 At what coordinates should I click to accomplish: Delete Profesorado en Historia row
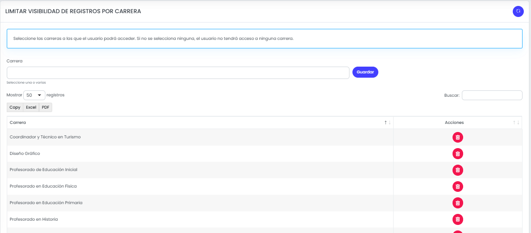point(458,219)
